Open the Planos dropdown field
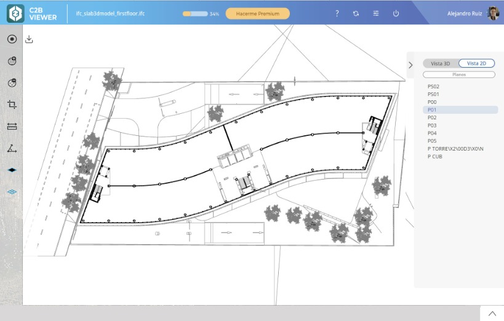 [459, 74]
